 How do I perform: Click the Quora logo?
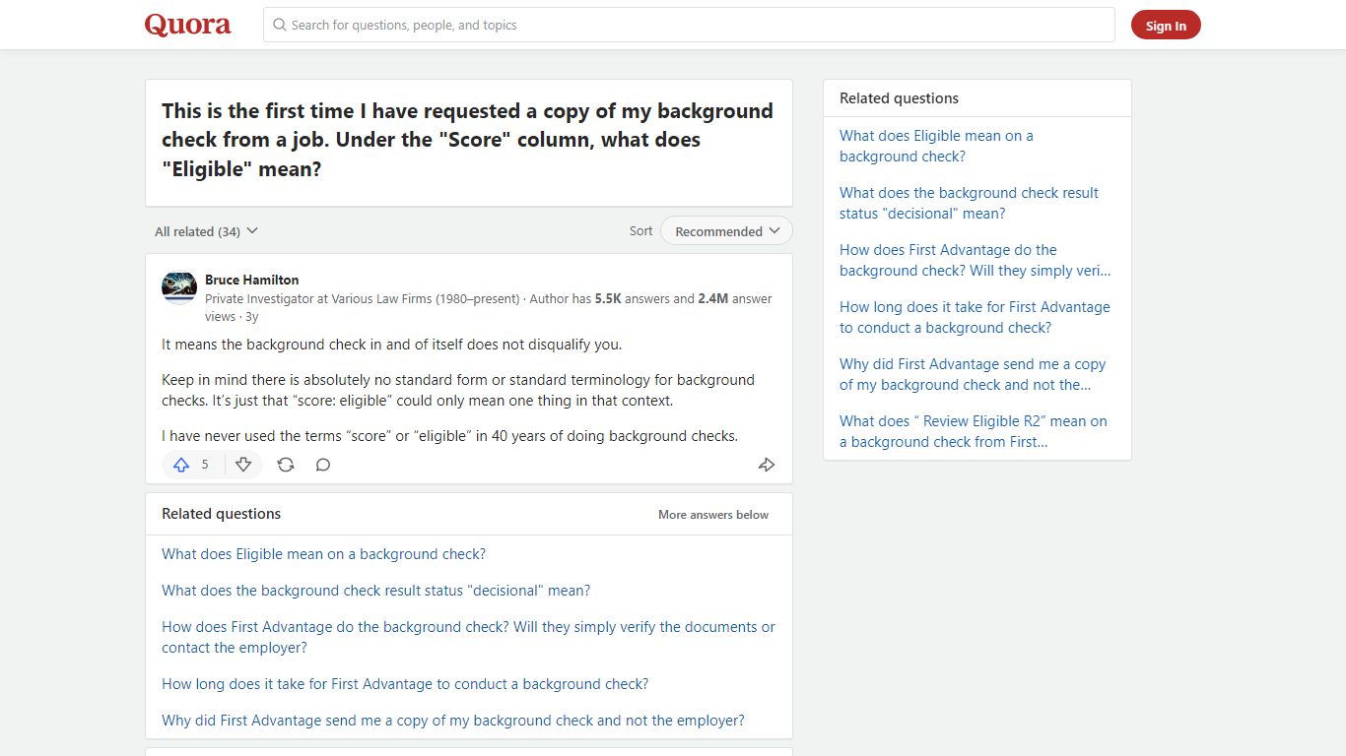tap(188, 25)
